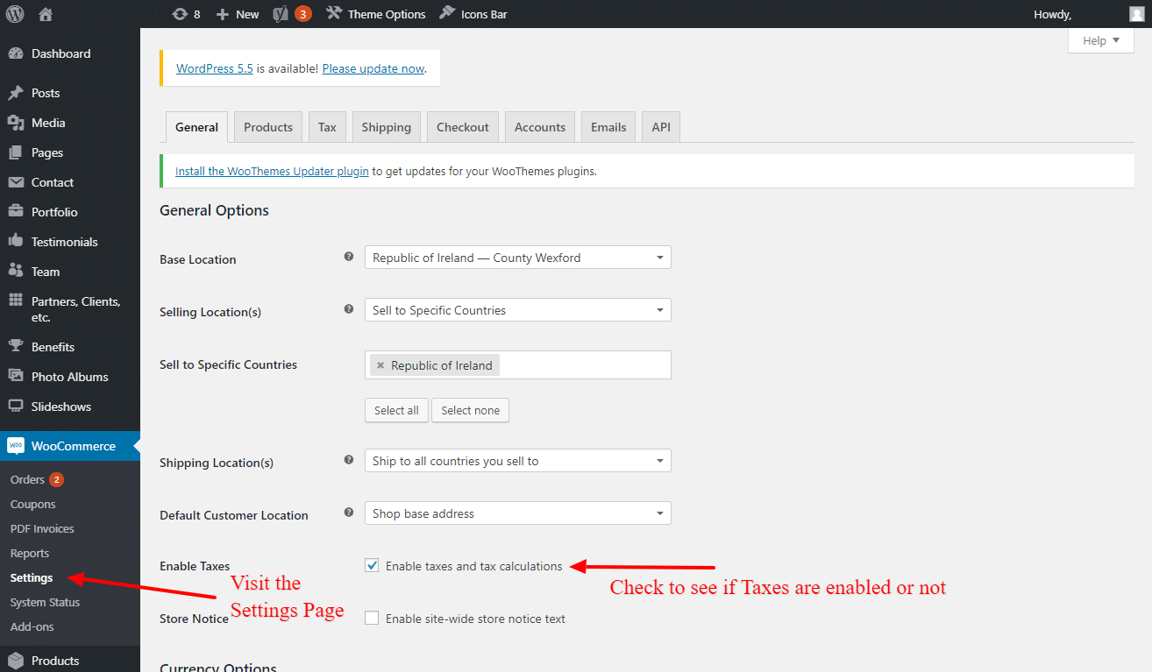This screenshot has height=672, width=1152.
Task: Click the Photo Albums image icon
Action: (16, 377)
